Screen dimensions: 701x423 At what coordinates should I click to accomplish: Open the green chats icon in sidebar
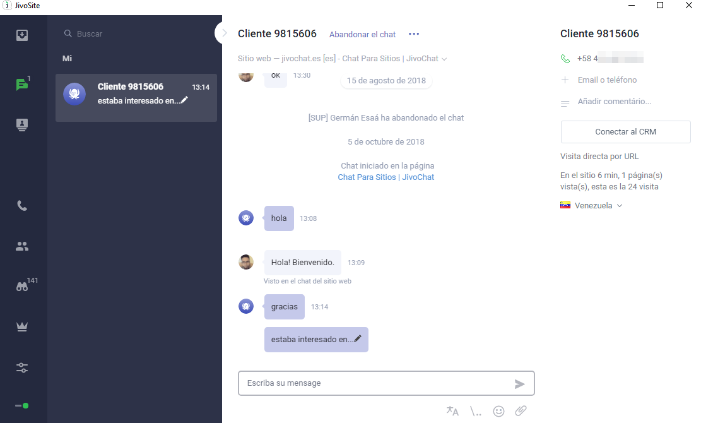pyautogui.click(x=22, y=84)
